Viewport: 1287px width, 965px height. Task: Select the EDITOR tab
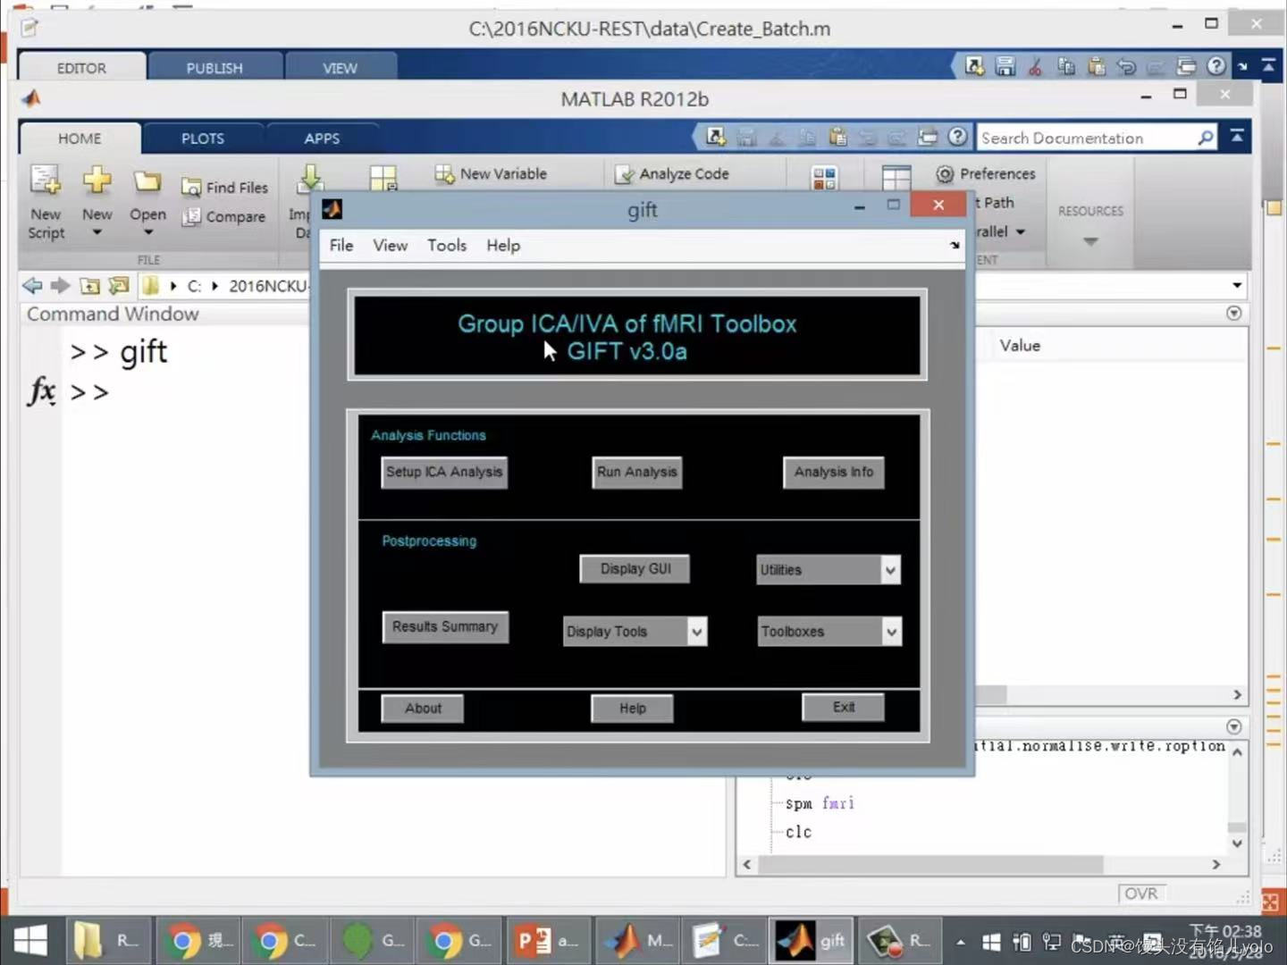point(81,68)
